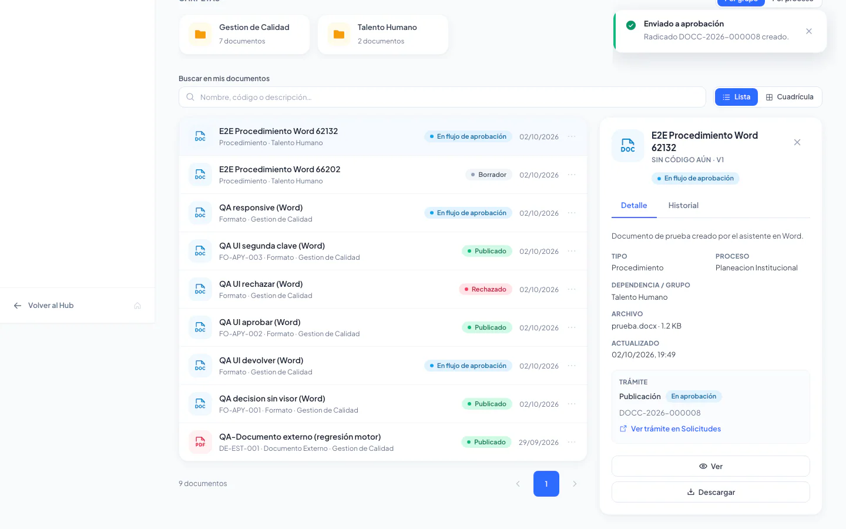846x529 pixels.
Task: Open options menu for E2E Procedimiento Word 66202
Action: click(x=572, y=175)
